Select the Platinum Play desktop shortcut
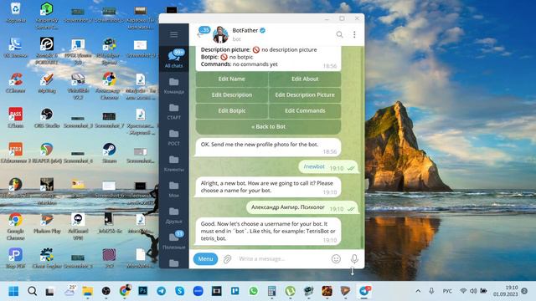 pyautogui.click(x=47, y=223)
